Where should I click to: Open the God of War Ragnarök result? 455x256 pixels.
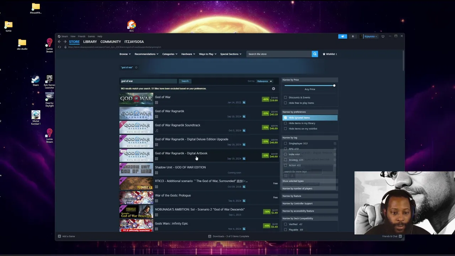pos(199,113)
